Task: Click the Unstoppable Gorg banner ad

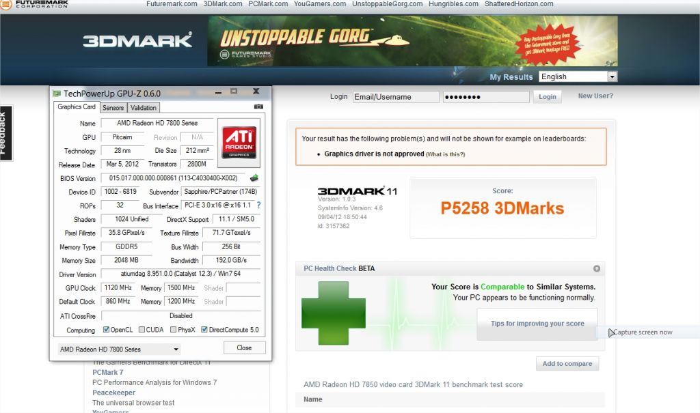Action: point(412,41)
